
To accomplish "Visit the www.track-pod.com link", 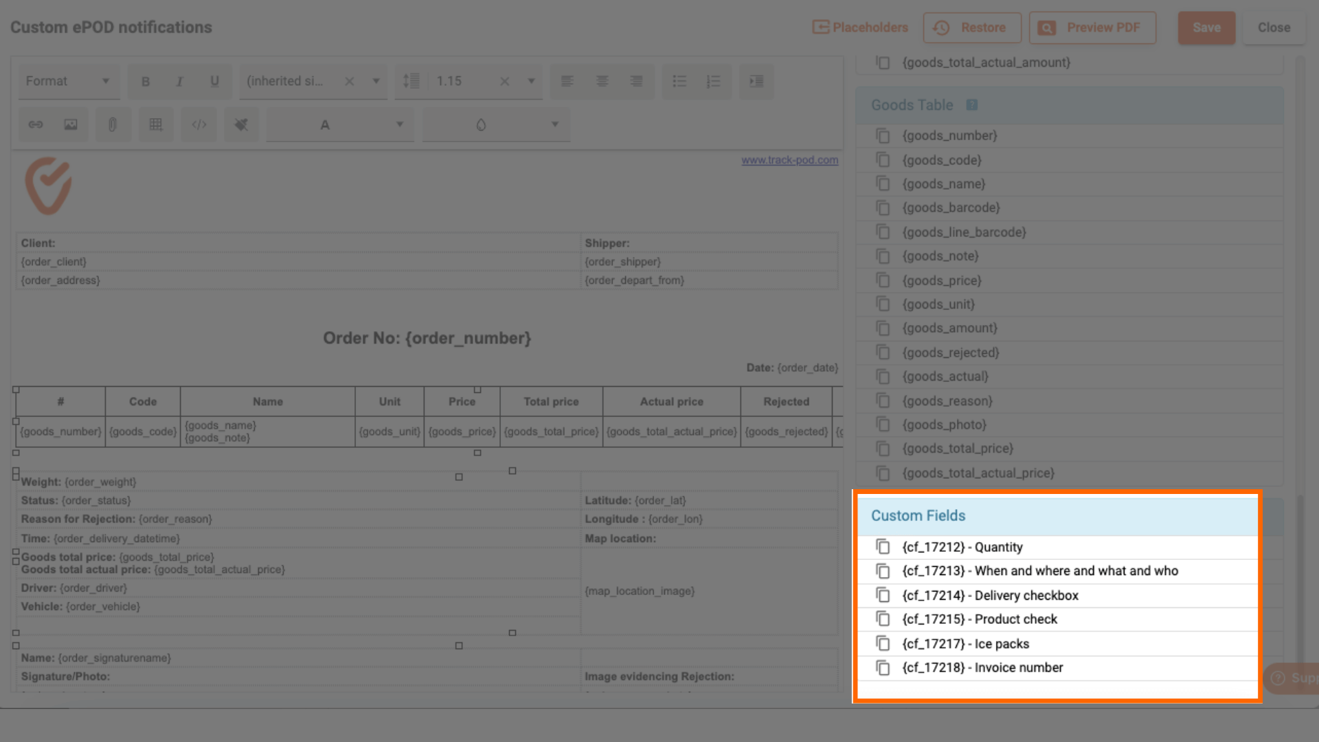I will [x=789, y=159].
